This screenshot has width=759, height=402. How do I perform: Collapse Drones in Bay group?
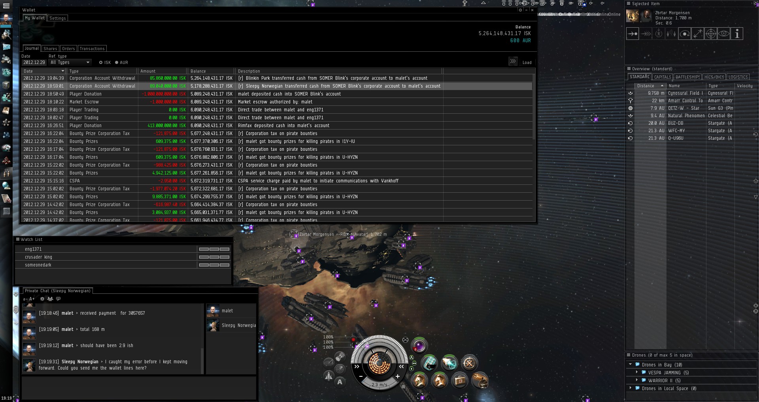[630, 364]
